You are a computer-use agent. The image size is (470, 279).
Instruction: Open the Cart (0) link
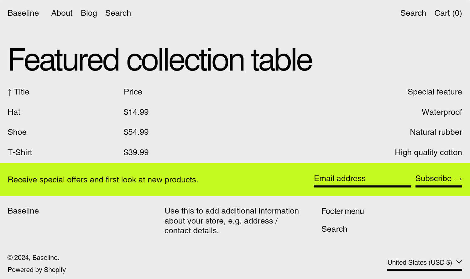tap(448, 13)
